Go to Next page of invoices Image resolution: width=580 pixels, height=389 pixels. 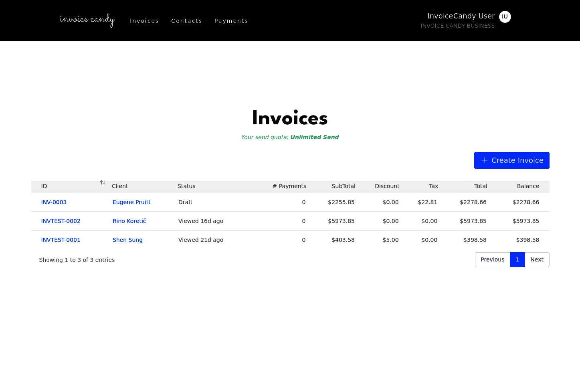pos(537,259)
